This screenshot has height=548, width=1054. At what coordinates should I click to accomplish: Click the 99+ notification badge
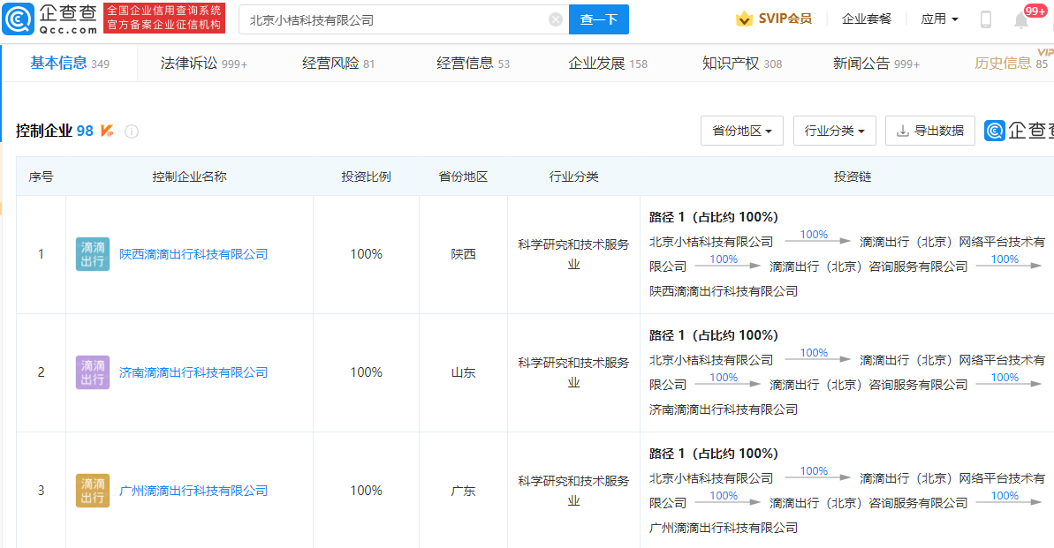coord(1035,10)
